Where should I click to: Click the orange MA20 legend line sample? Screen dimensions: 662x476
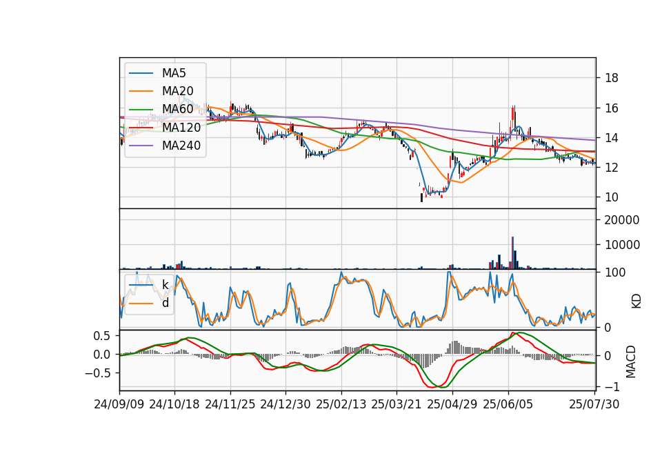141,91
